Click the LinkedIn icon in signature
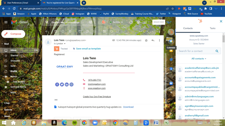 pos(67,85)
